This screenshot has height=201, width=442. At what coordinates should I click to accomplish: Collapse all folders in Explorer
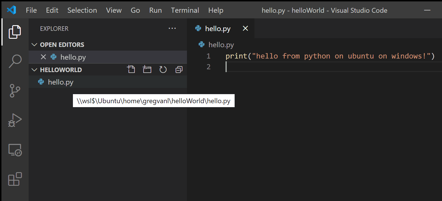pos(179,69)
